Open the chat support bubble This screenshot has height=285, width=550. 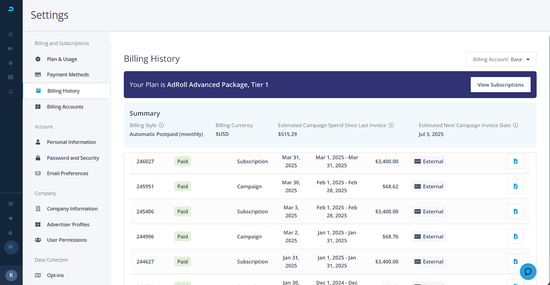(x=528, y=272)
